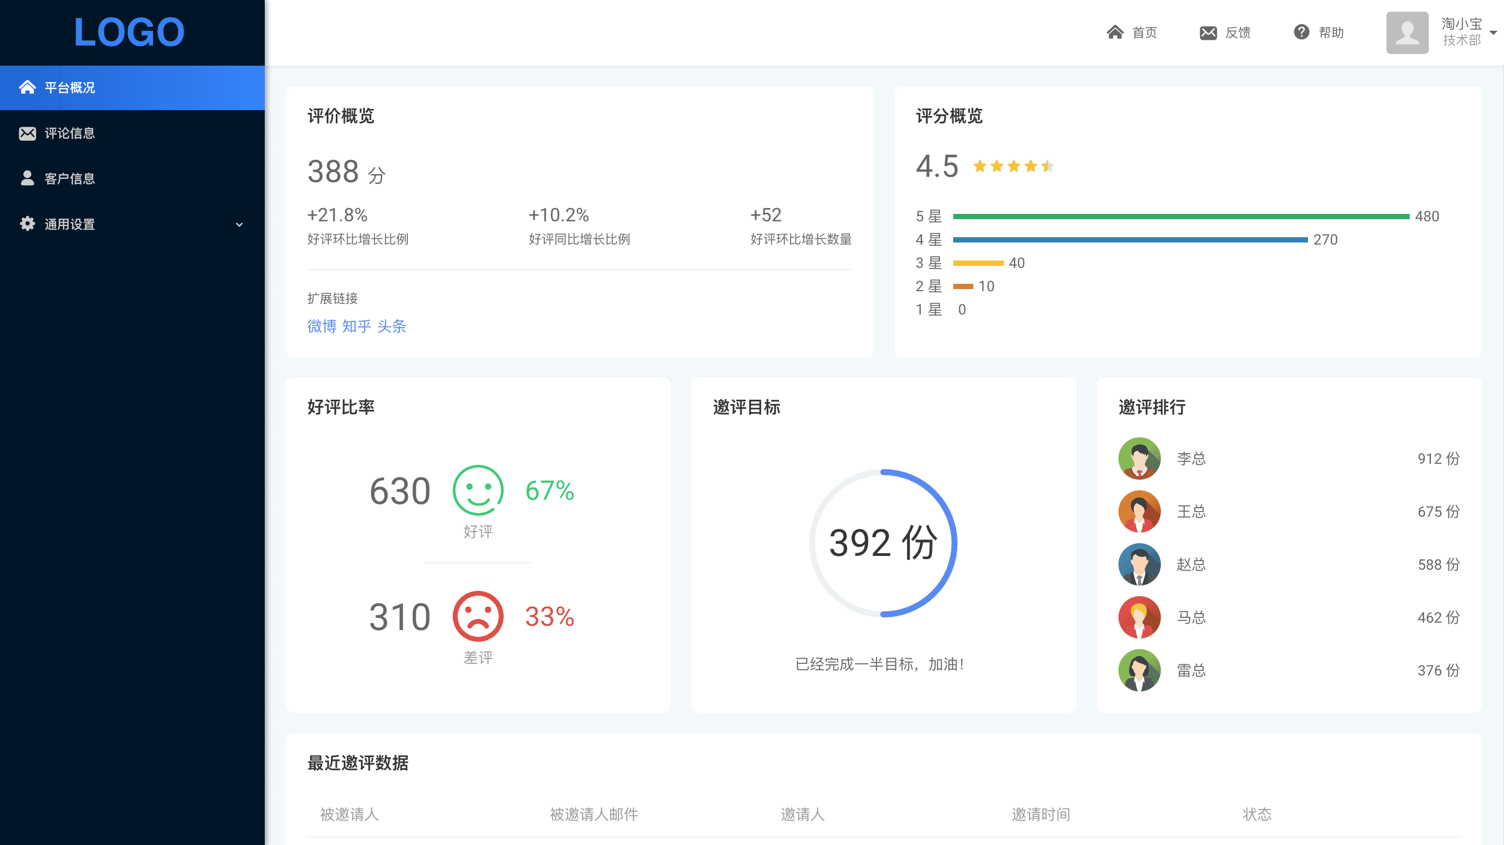Click the gear icon beside 通用设置

pos(27,223)
